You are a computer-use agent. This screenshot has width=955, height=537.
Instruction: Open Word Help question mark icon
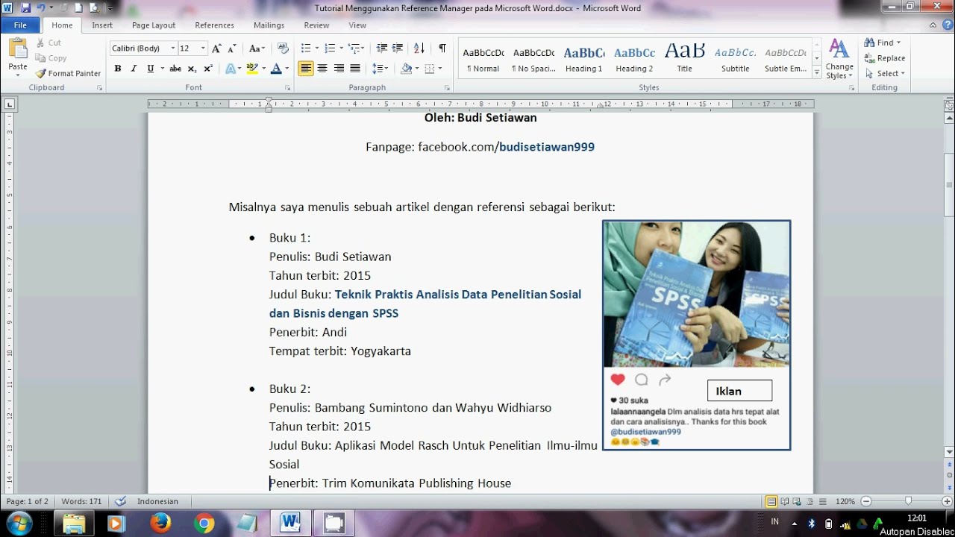(x=946, y=25)
